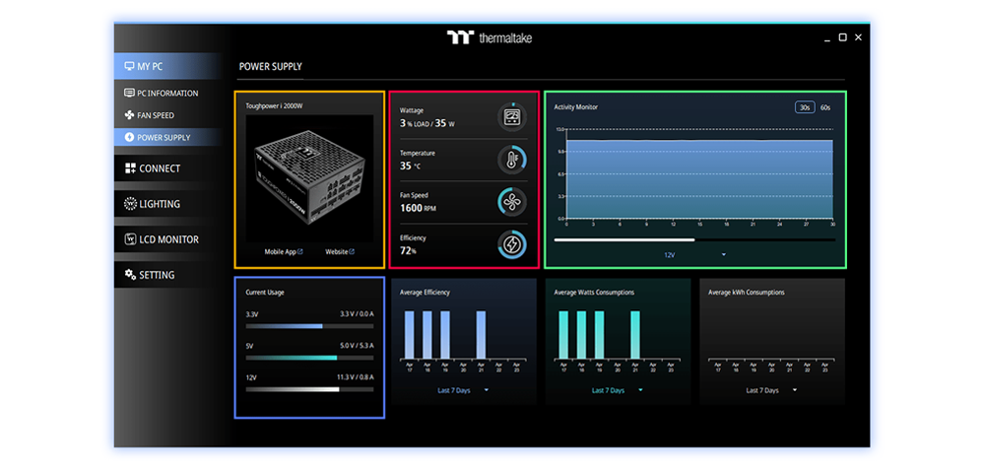Open the MY PC section
The image size is (985, 469).
[x=167, y=66]
